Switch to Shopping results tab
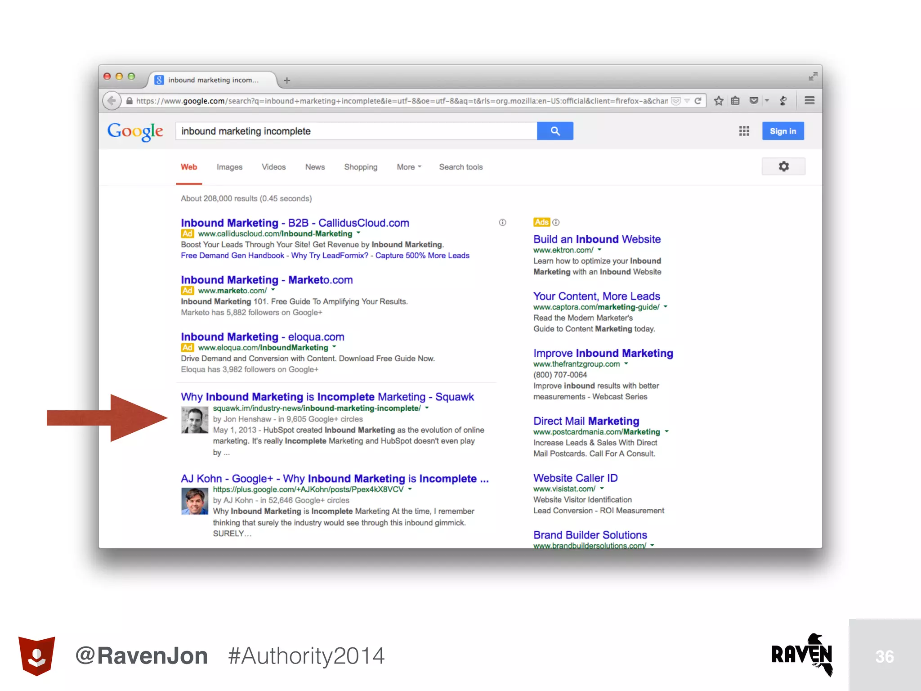The width and height of the screenshot is (921, 691). pos(361,167)
